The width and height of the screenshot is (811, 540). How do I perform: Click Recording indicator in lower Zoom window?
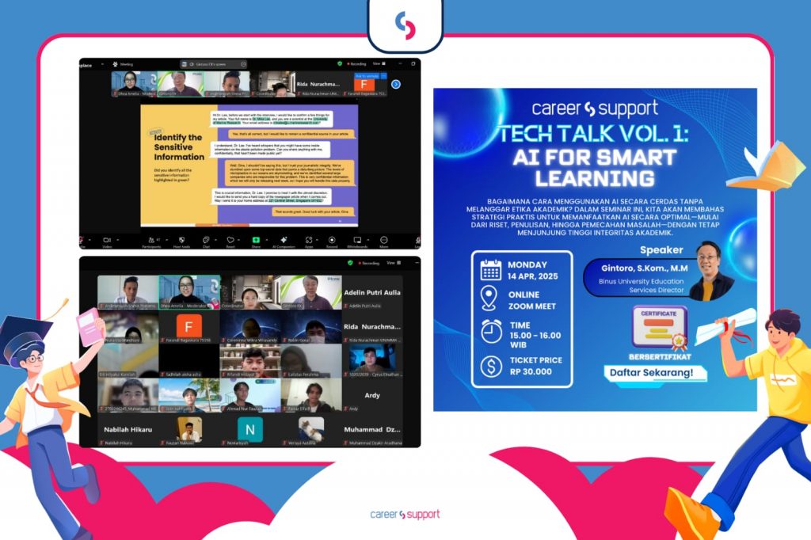click(369, 263)
